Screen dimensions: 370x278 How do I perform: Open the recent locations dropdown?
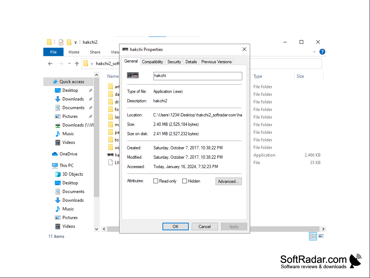click(69, 64)
